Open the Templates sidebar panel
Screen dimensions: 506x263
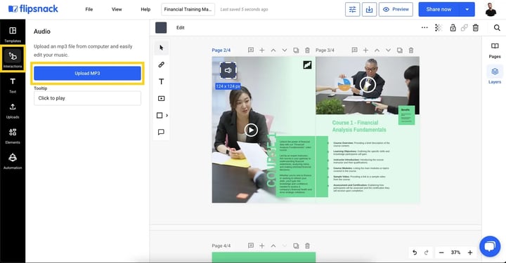coord(13,34)
